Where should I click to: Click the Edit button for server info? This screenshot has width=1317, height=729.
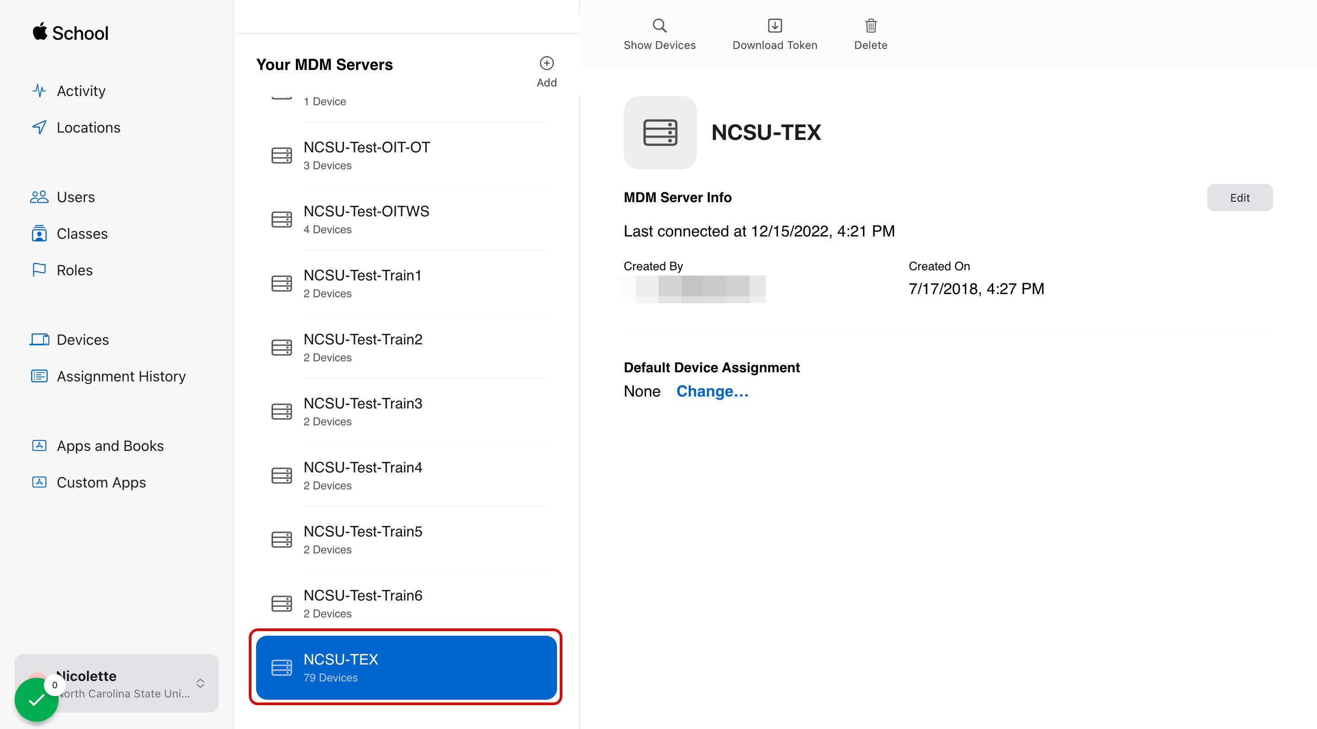click(x=1239, y=197)
